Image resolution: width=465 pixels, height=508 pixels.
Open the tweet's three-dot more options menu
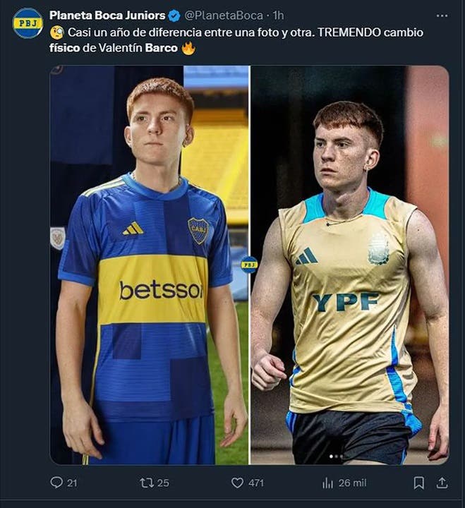point(442,16)
